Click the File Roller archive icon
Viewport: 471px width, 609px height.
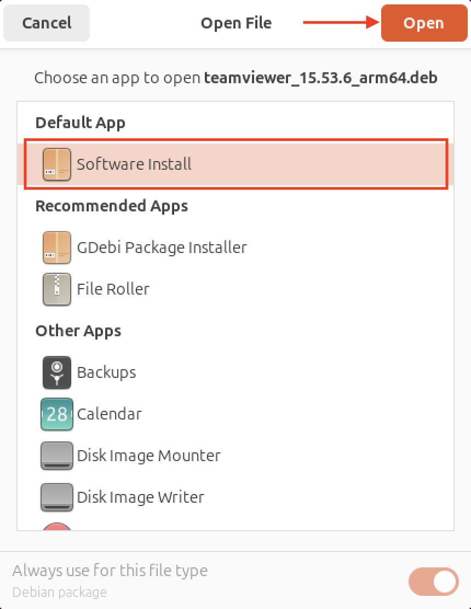coord(56,289)
